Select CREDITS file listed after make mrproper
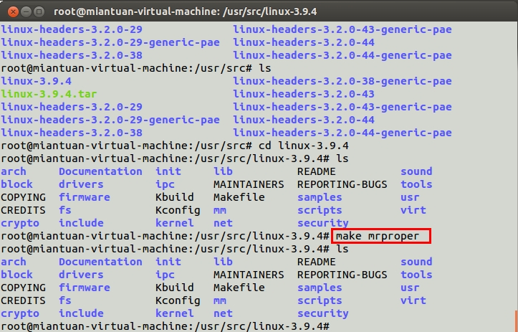The image size is (518, 332). click(x=23, y=300)
